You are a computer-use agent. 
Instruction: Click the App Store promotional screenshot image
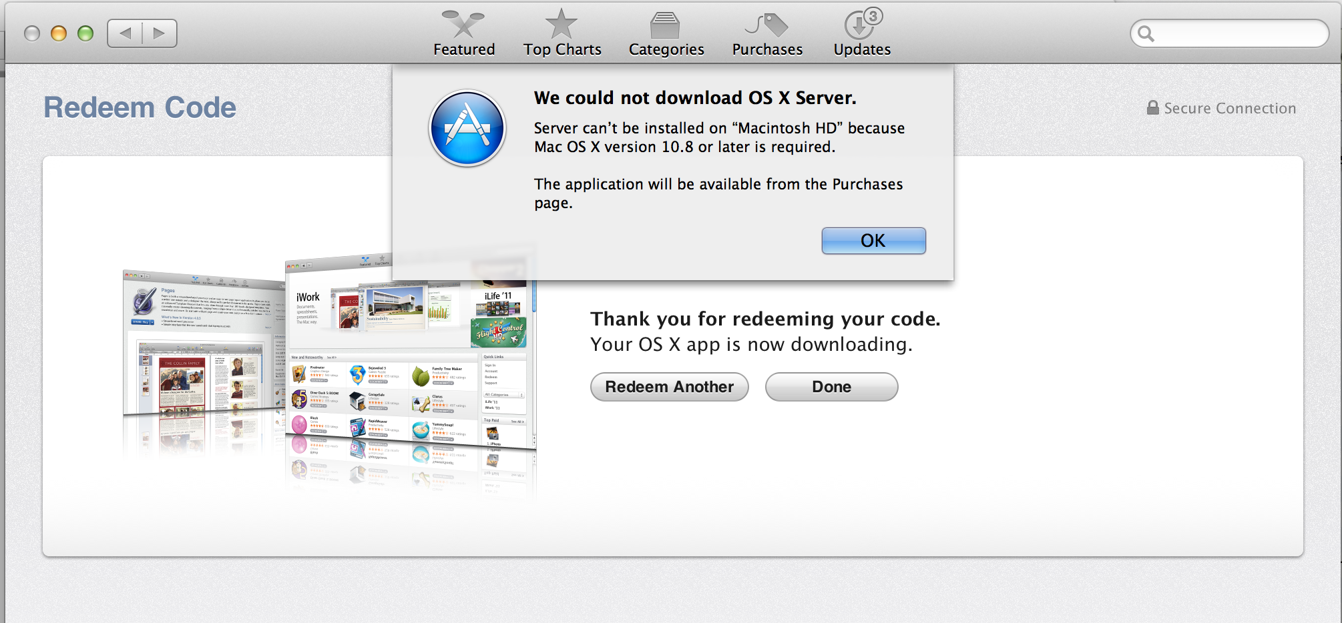point(330,374)
